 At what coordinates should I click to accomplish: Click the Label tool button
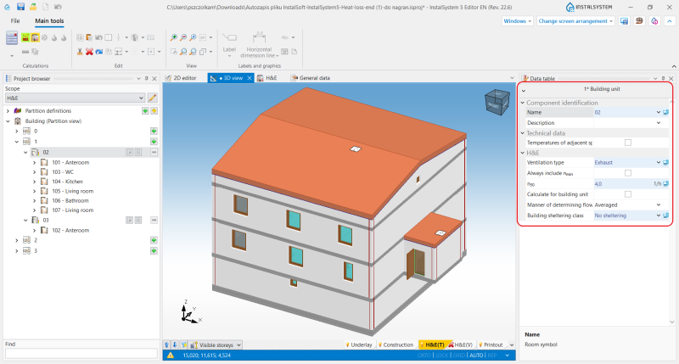tap(229, 45)
